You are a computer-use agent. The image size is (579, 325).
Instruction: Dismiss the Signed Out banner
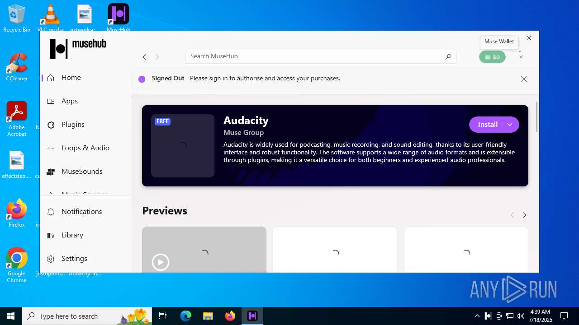click(524, 79)
